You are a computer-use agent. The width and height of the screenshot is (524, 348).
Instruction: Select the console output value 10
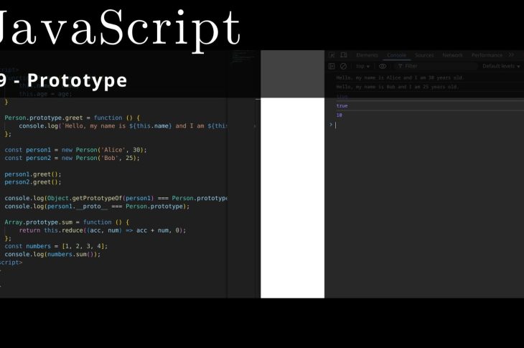pos(340,115)
